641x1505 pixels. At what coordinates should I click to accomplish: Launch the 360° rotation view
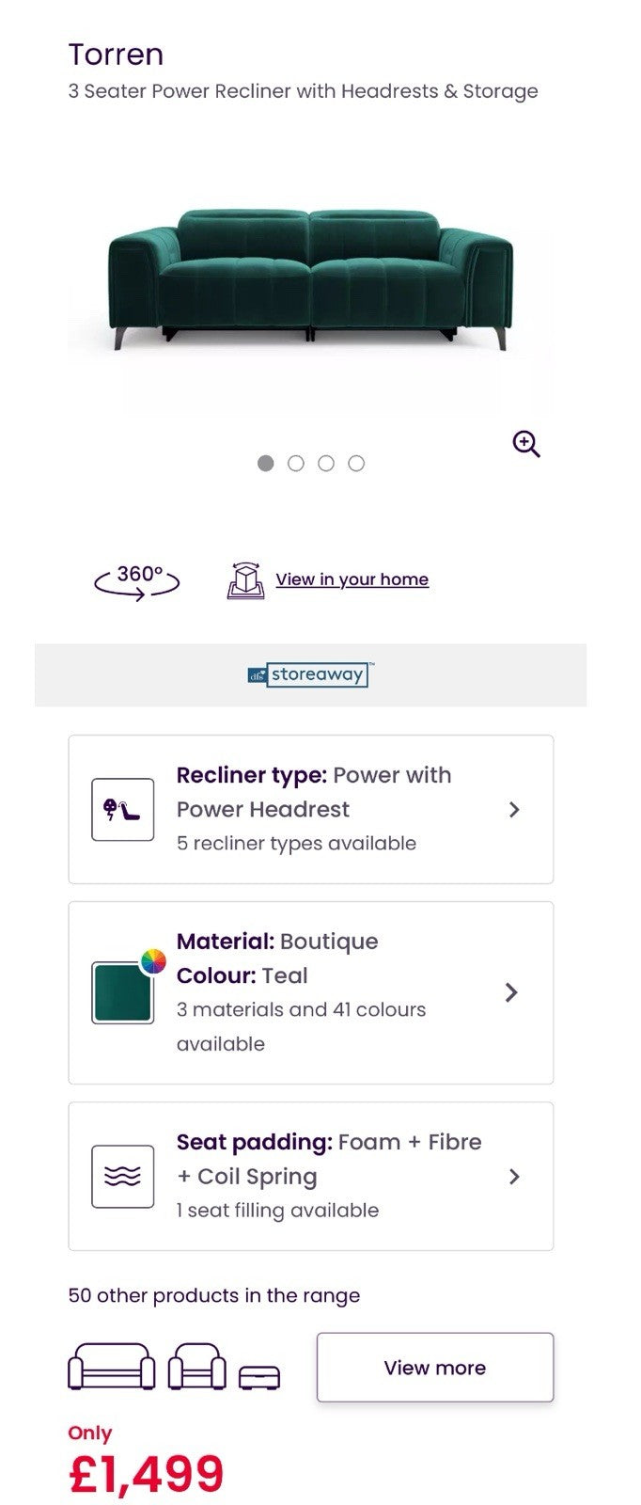click(x=137, y=581)
